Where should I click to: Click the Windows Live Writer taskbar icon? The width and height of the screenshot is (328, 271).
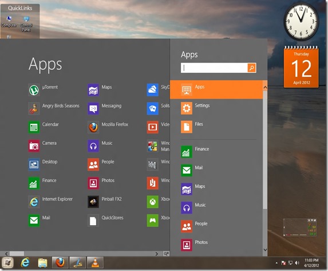(x=78, y=262)
